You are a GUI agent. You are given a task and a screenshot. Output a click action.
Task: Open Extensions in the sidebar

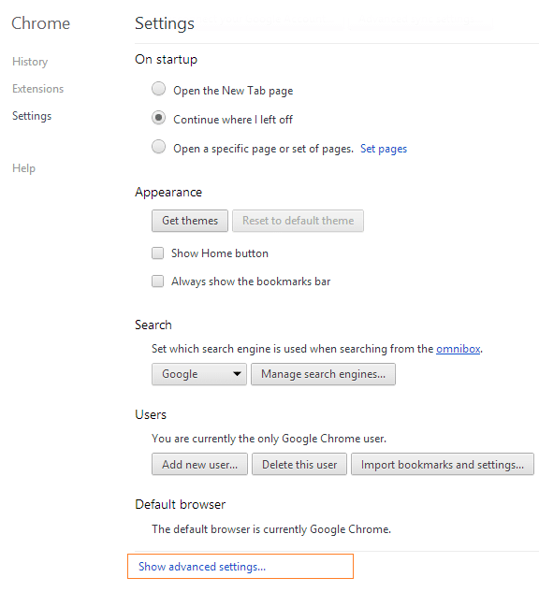point(37,89)
